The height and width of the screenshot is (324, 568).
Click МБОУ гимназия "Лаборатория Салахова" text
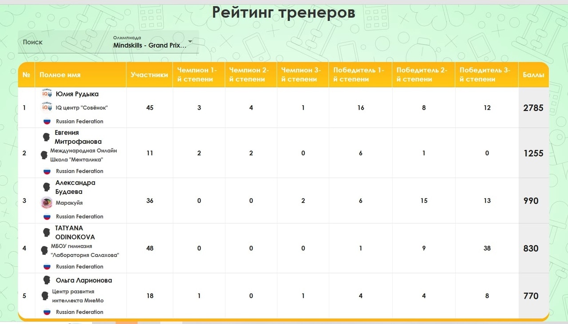click(x=85, y=251)
